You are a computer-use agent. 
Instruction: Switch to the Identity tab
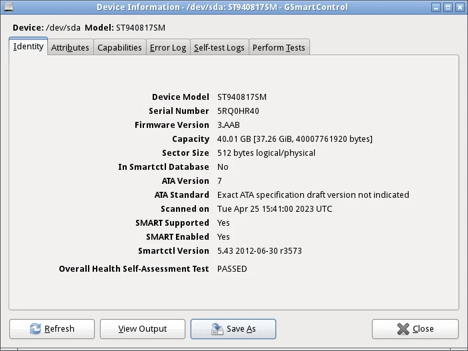[29, 47]
